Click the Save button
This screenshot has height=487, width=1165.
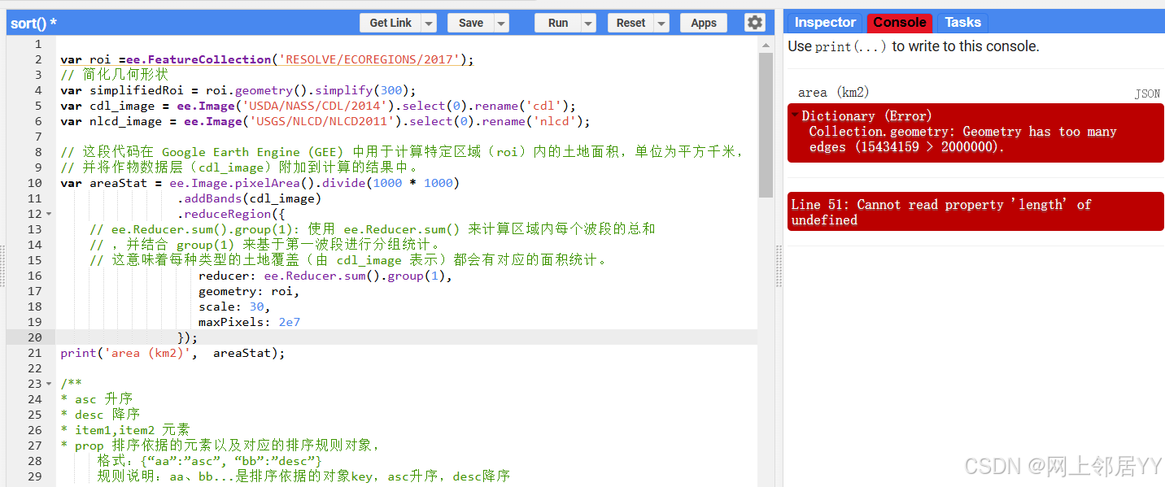coord(472,22)
